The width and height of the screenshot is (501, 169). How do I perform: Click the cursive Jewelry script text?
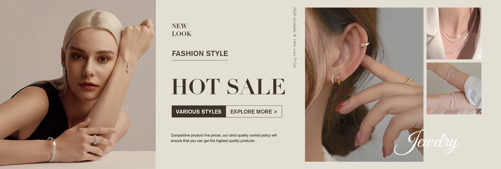(427, 142)
